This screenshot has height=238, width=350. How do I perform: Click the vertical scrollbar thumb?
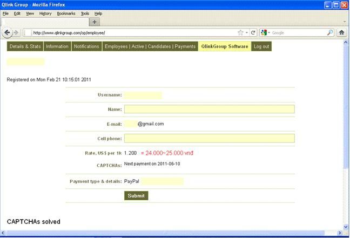[346, 106]
